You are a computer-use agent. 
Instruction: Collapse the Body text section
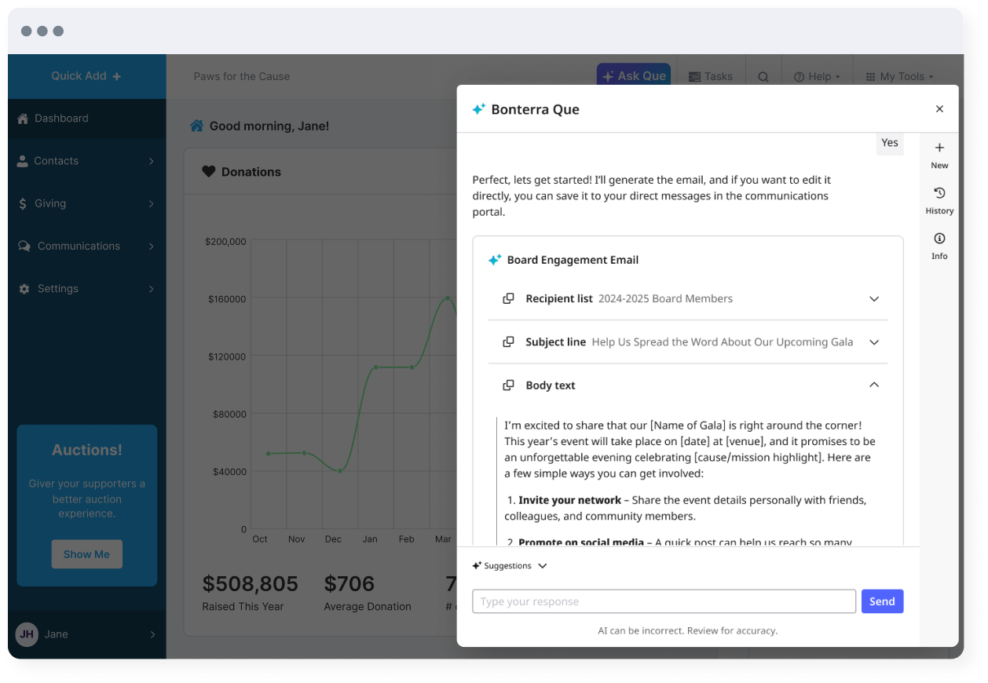click(x=873, y=385)
